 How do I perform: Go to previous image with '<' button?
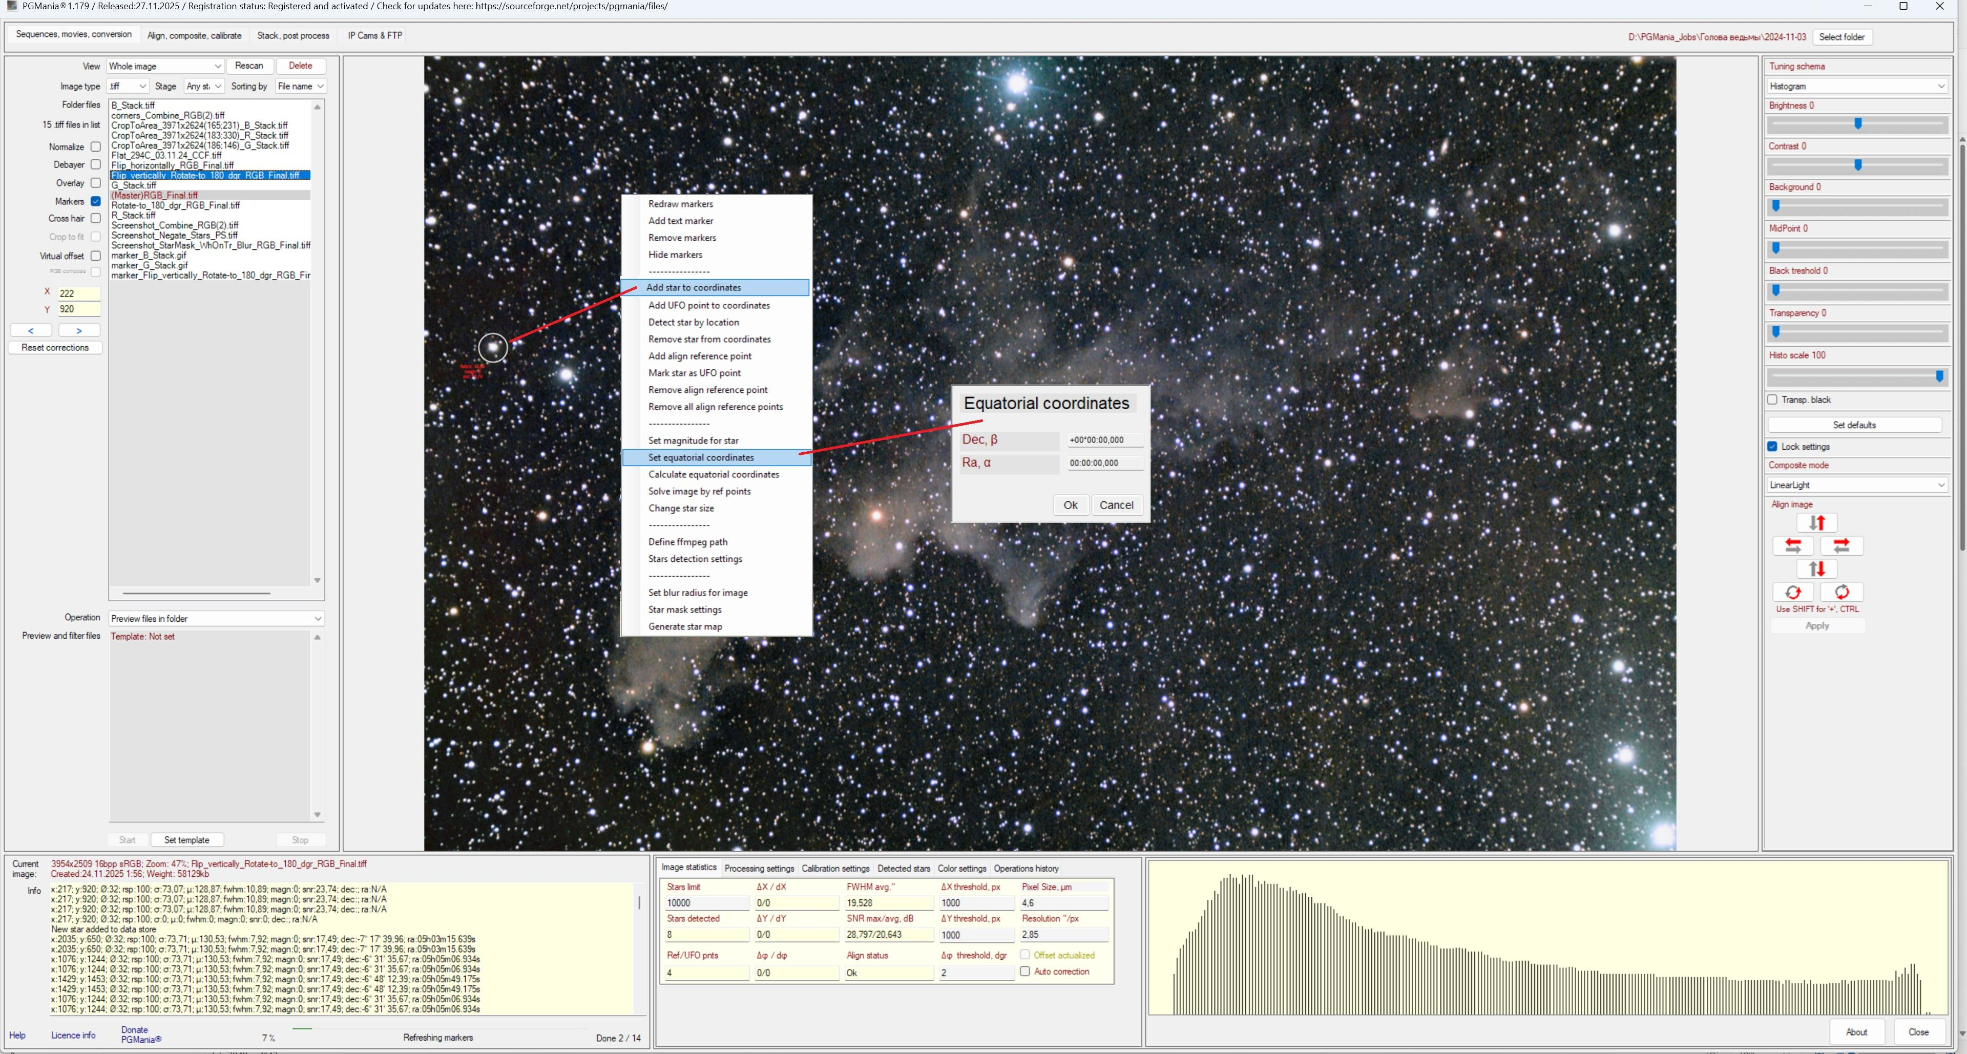pyautogui.click(x=31, y=330)
